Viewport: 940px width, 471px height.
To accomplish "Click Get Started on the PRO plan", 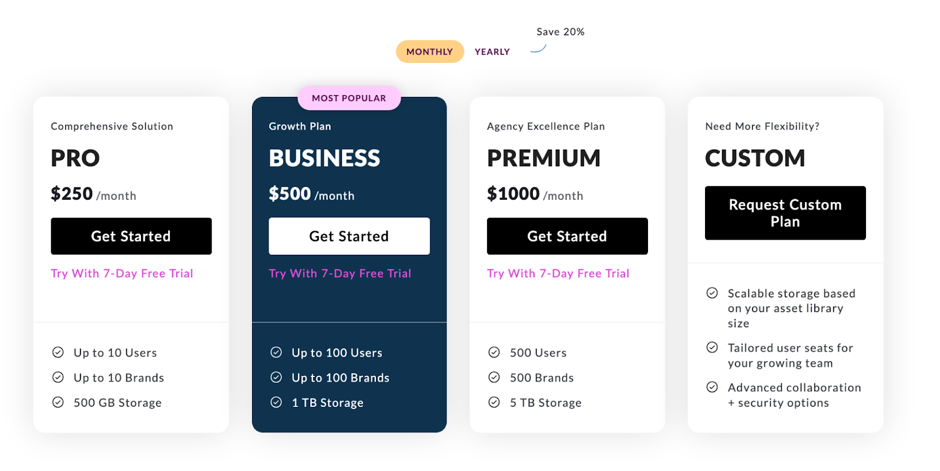I will pyautogui.click(x=130, y=236).
